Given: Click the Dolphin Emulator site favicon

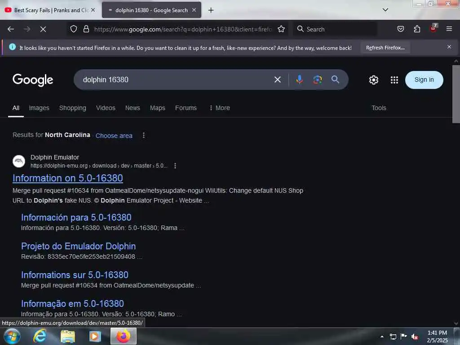Looking at the screenshot, I should (19, 161).
